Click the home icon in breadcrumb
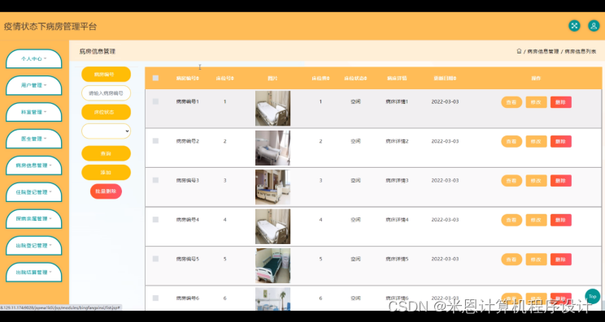The image size is (605, 322). [519, 51]
